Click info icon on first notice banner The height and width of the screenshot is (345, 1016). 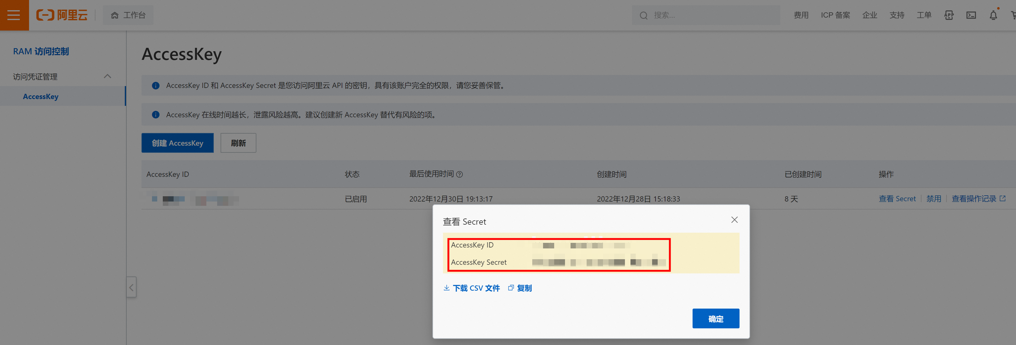[155, 85]
